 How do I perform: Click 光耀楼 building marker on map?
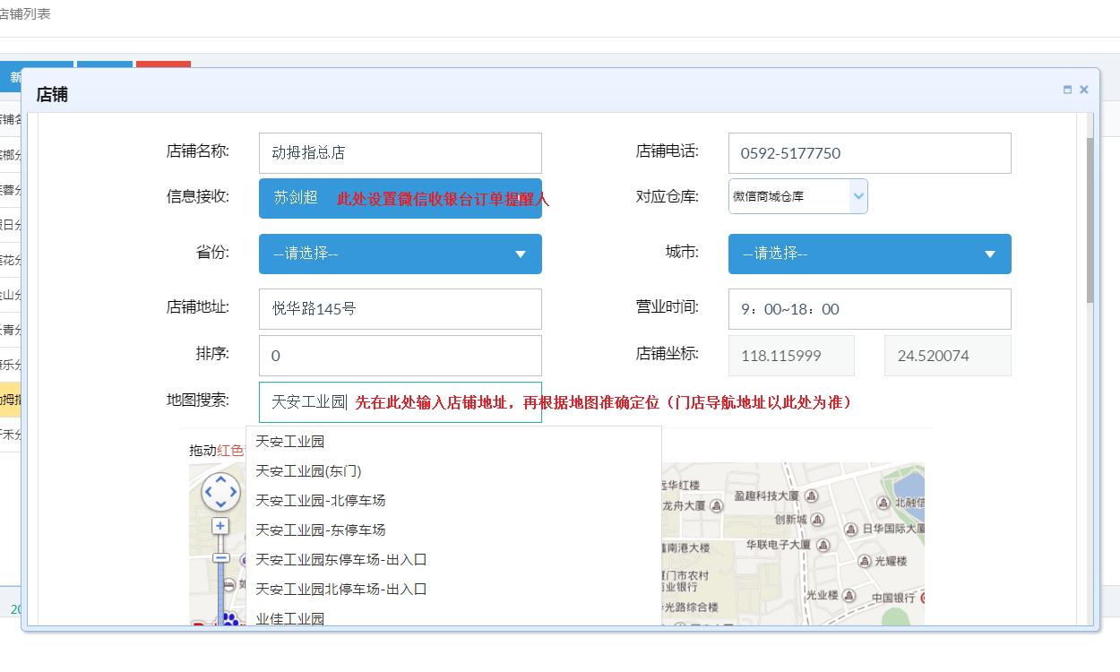pyautogui.click(x=865, y=561)
